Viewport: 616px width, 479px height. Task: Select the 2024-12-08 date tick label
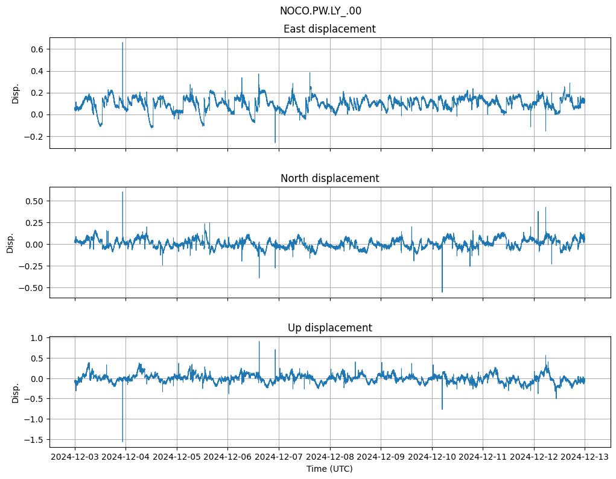click(329, 457)
